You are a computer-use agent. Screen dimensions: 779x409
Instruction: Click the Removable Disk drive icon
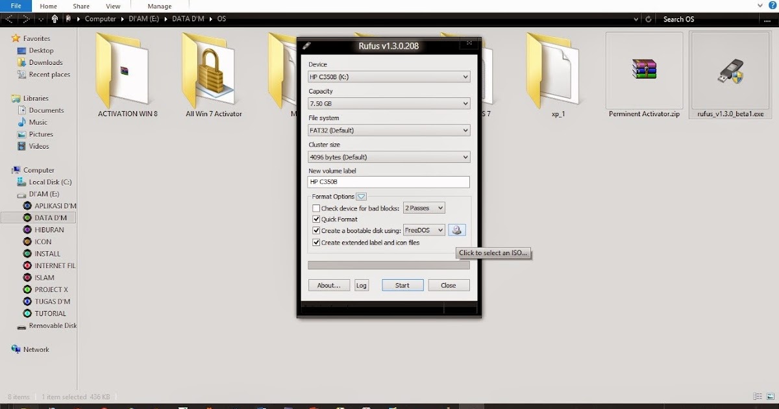coord(23,326)
